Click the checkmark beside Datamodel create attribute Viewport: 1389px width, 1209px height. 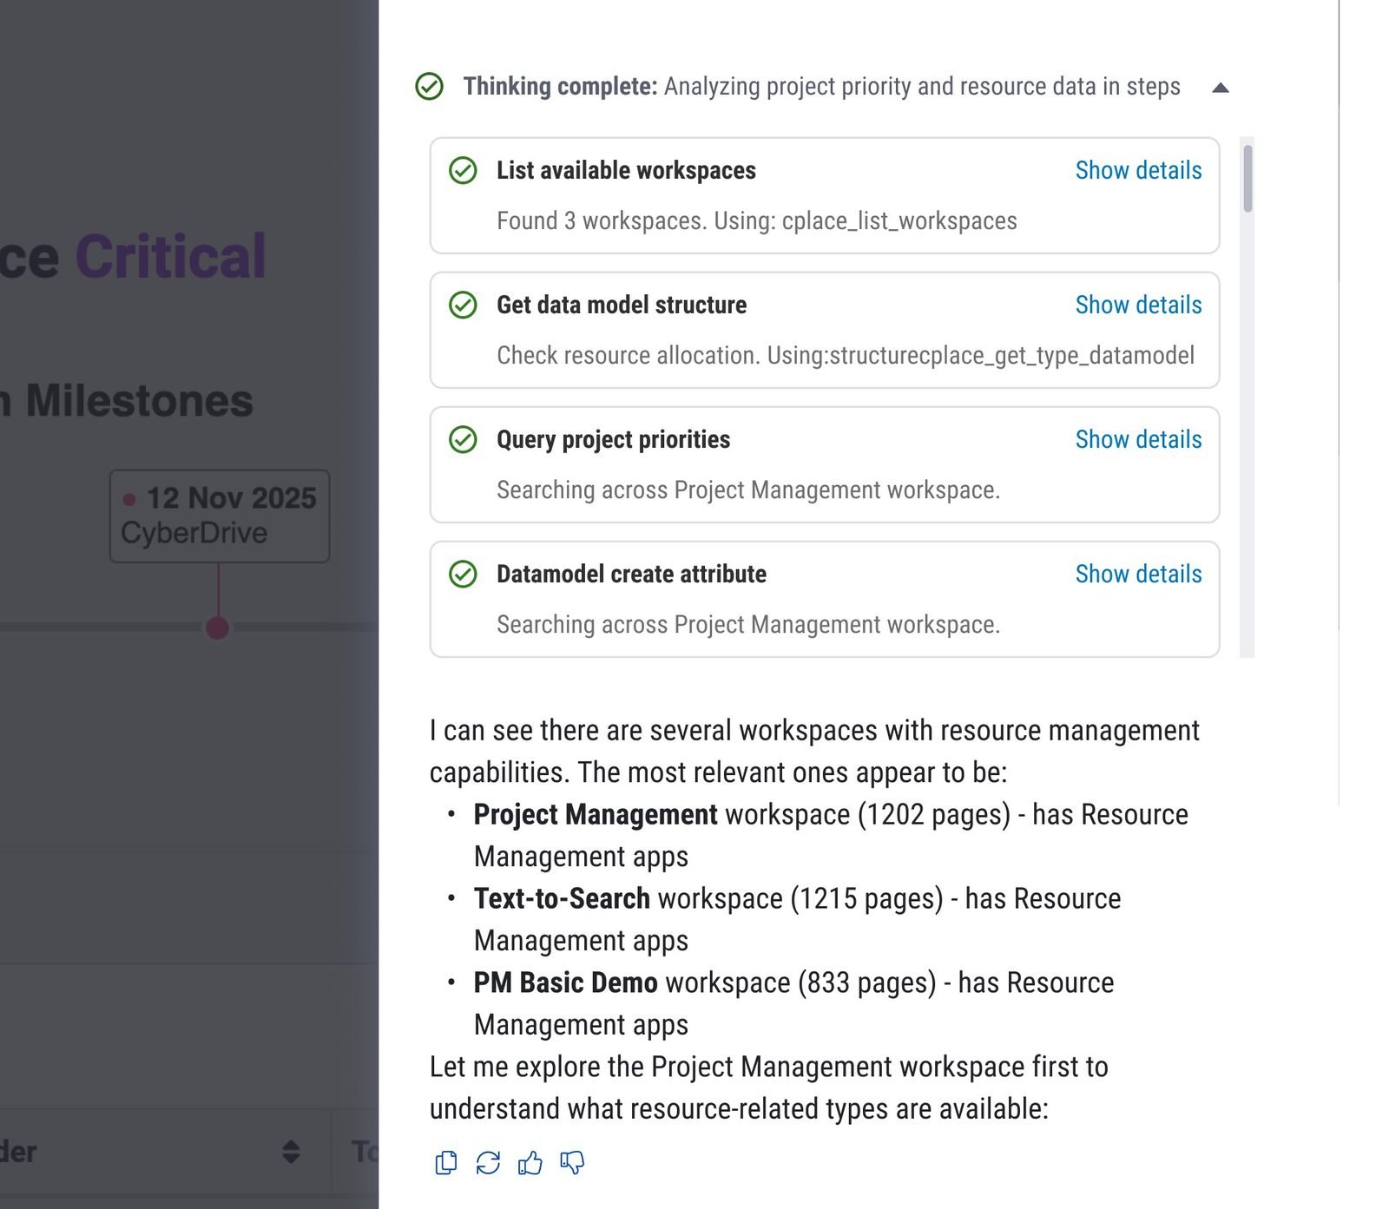[x=463, y=574]
